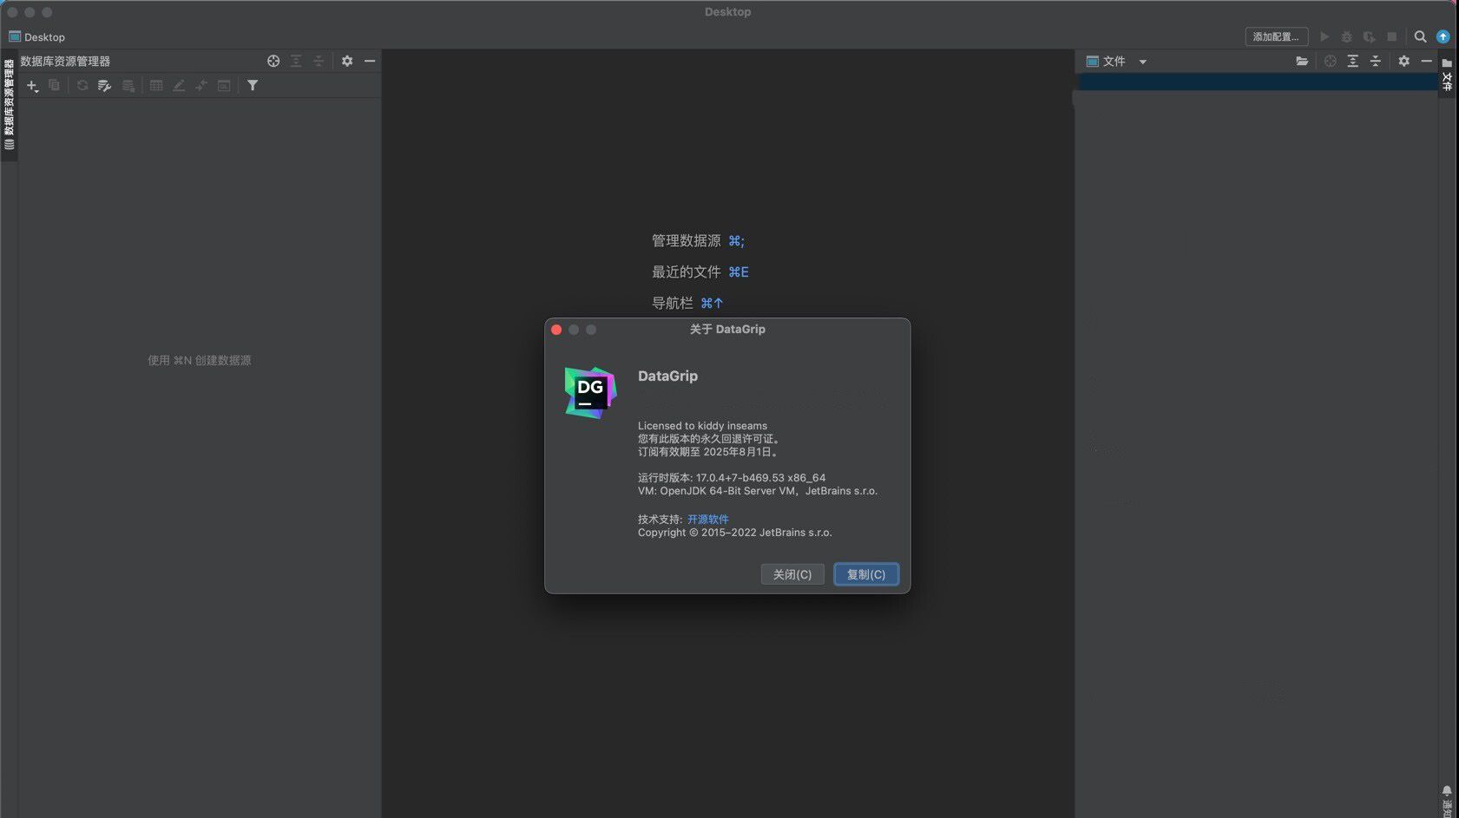Open the 添加配置 run configurations dropdown
The width and height of the screenshot is (1459, 818).
point(1275,36)
